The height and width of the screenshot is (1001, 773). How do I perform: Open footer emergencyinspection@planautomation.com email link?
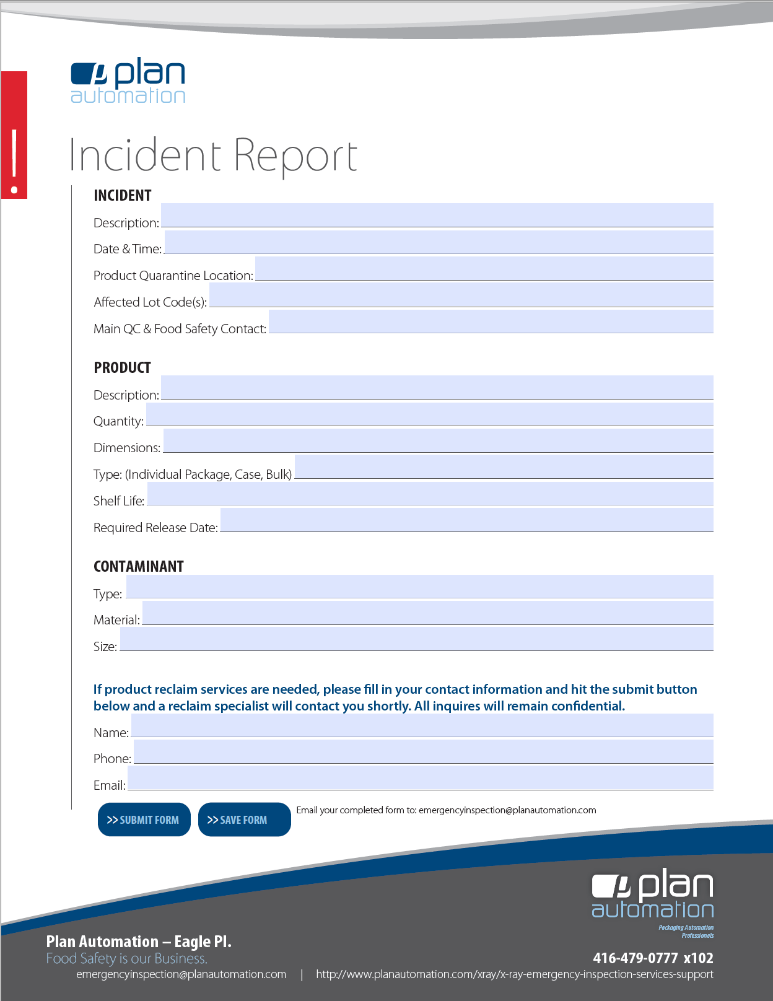(x=181, y=974)
